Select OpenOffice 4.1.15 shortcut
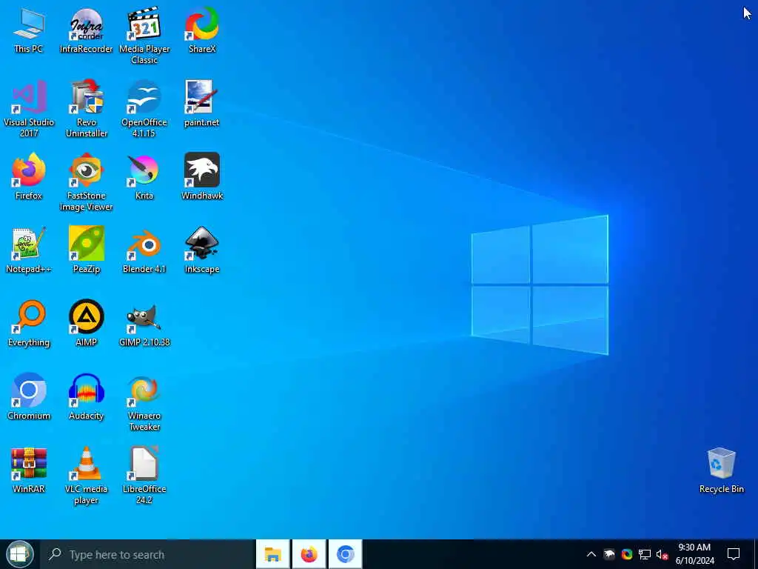This screenshot has width=758, height=569. click(x=144, y=109)
